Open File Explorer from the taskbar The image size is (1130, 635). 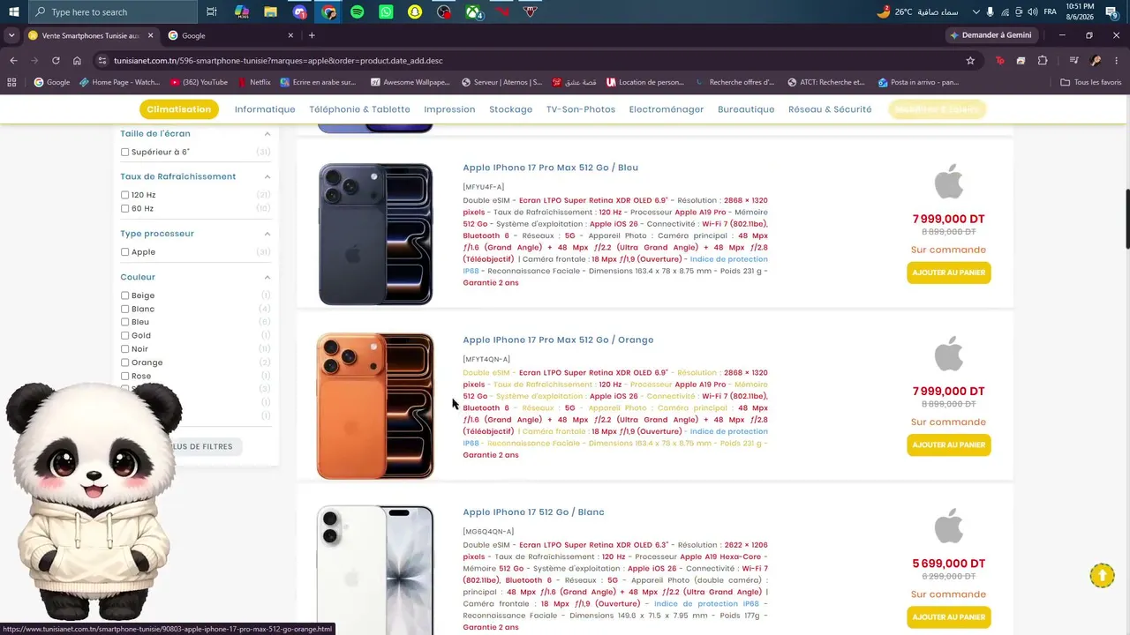(270, 12)
